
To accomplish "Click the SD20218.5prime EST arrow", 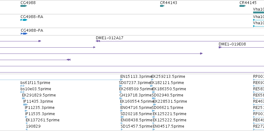I will tap(122, 117).
